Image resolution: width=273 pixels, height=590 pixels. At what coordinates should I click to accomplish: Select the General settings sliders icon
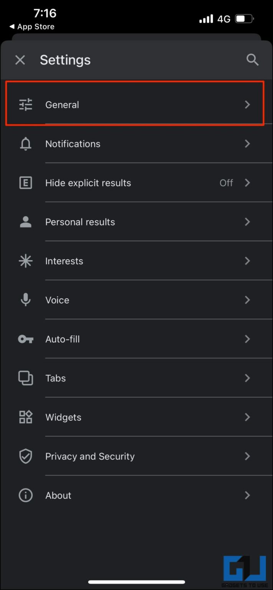pos(25,104)
